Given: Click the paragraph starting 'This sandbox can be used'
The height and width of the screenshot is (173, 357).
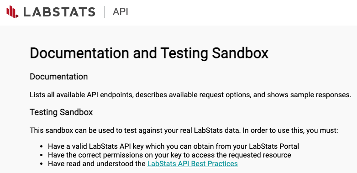Looking at the screenshot, I should 184,131.
